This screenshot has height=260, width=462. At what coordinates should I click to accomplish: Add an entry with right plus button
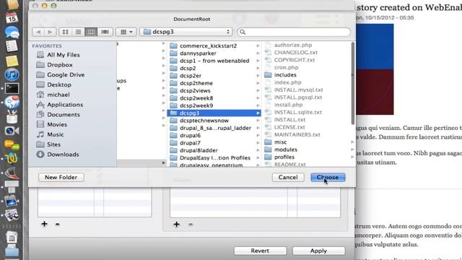pyautogui.click(x=176, y=225)
